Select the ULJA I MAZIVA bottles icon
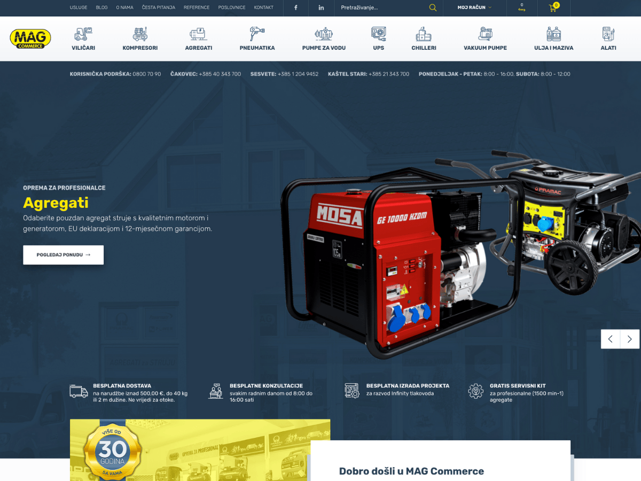 click(552, 34)
